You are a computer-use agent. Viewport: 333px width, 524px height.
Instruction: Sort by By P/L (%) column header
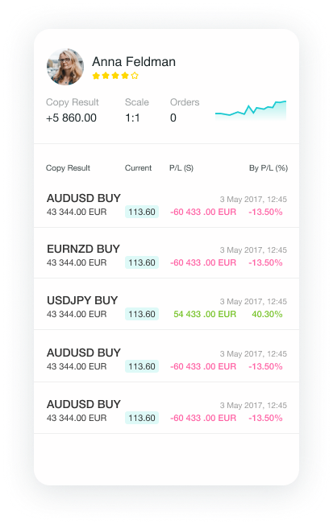pyautogui.click(x=268, y=167)
